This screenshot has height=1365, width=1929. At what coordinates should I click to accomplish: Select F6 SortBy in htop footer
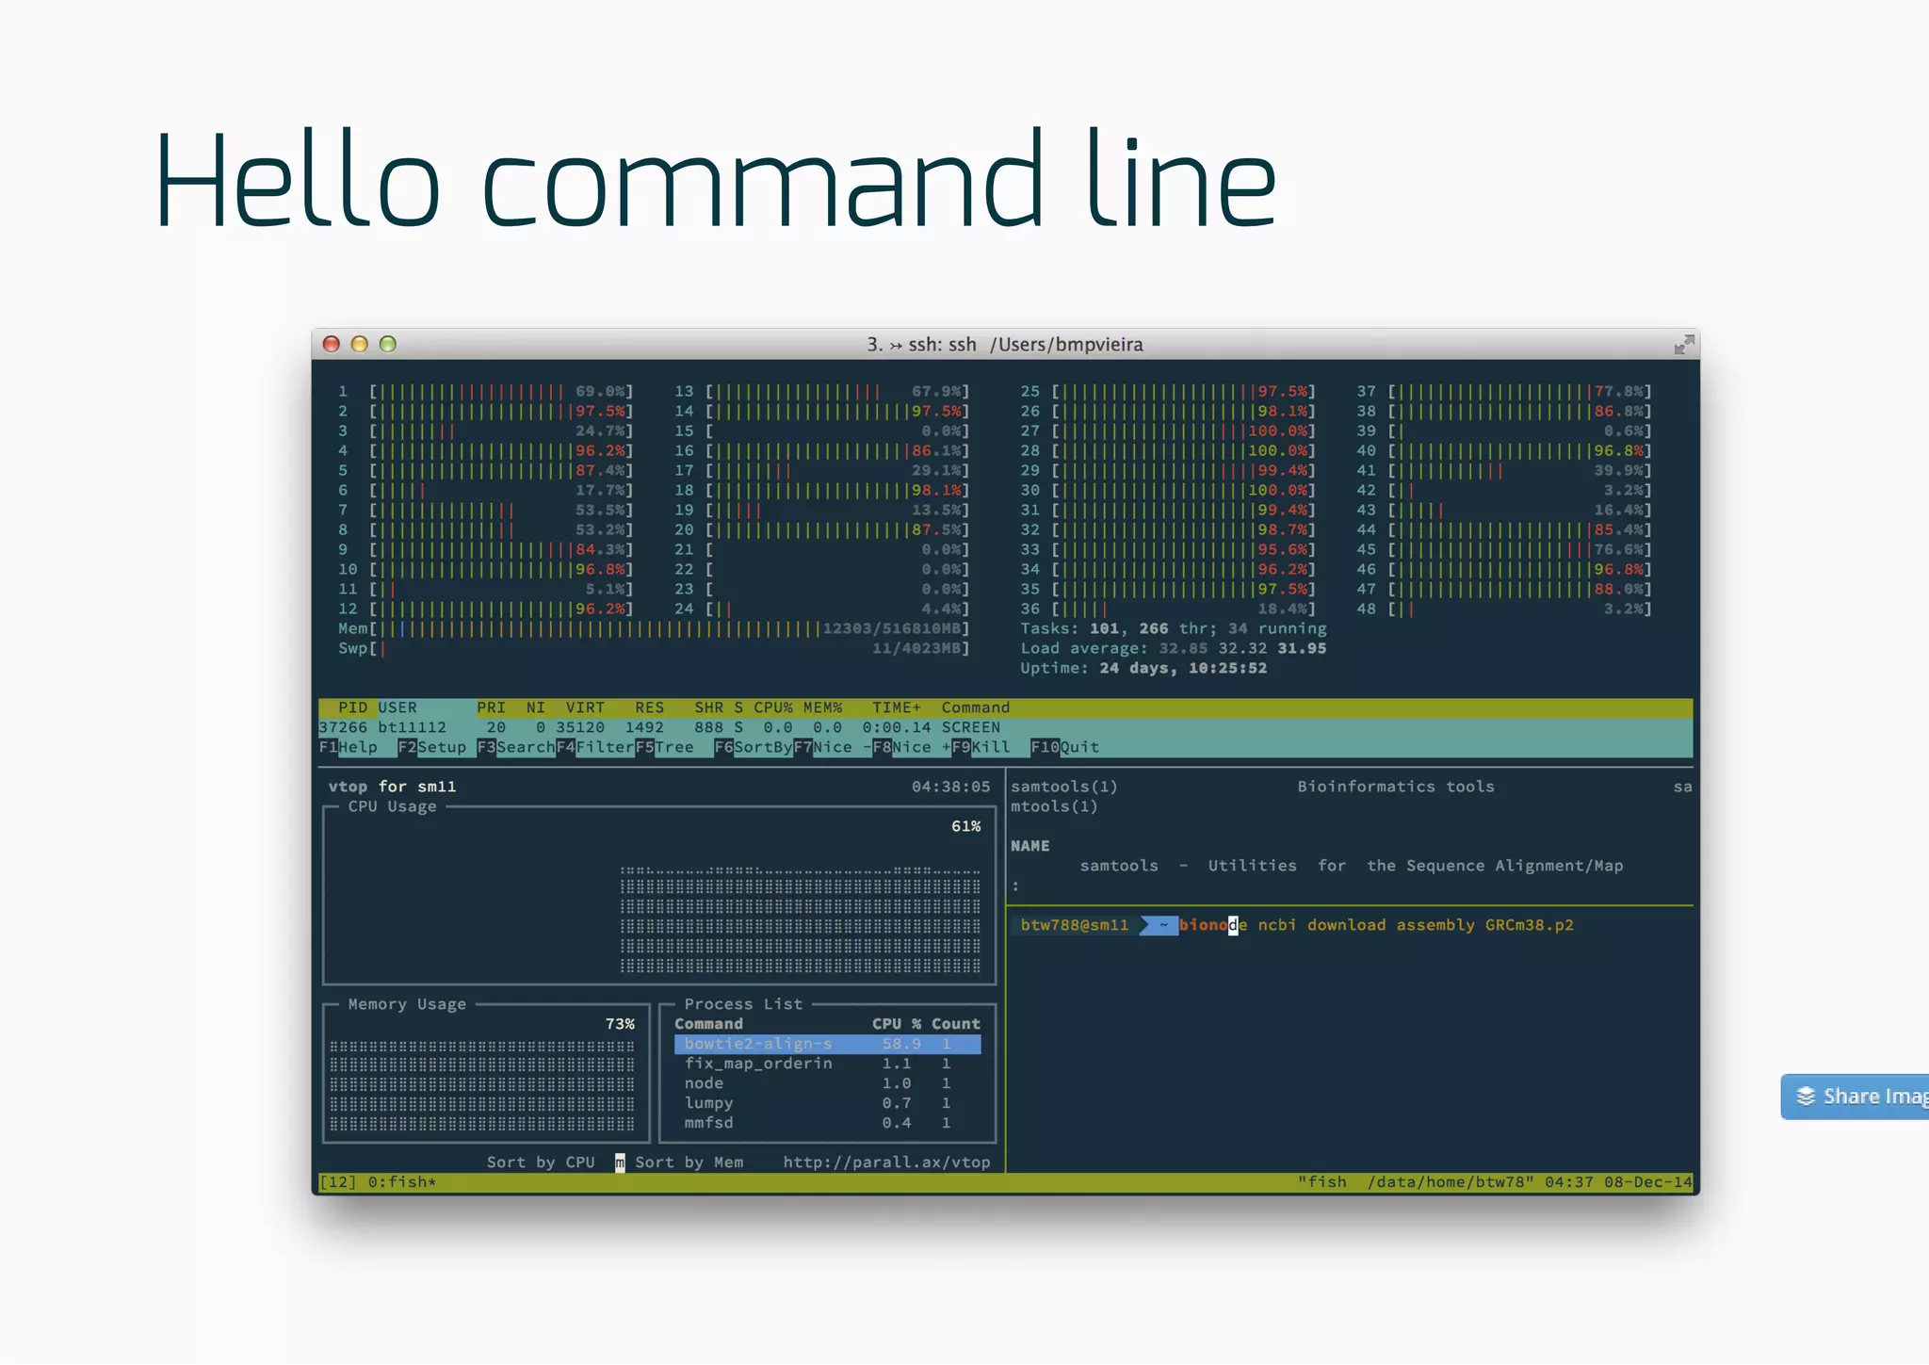[x=754, y=747]
